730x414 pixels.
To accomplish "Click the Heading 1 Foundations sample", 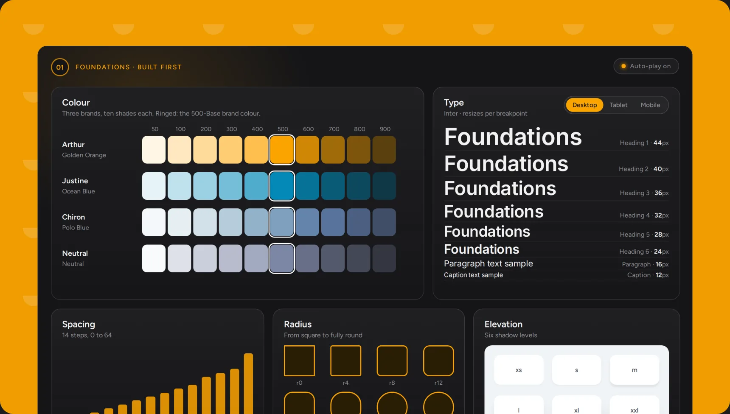I will (513, 137).
